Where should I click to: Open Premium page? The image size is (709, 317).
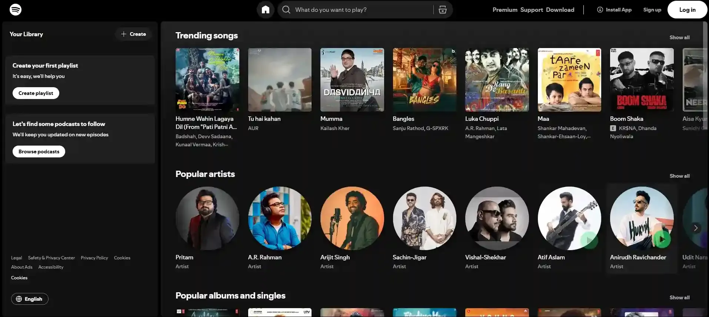point(505,10)
